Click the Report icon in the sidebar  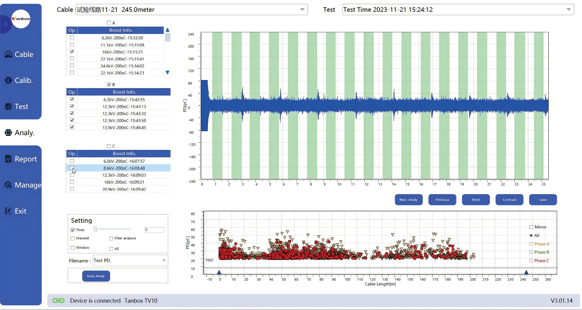[8, 159]
